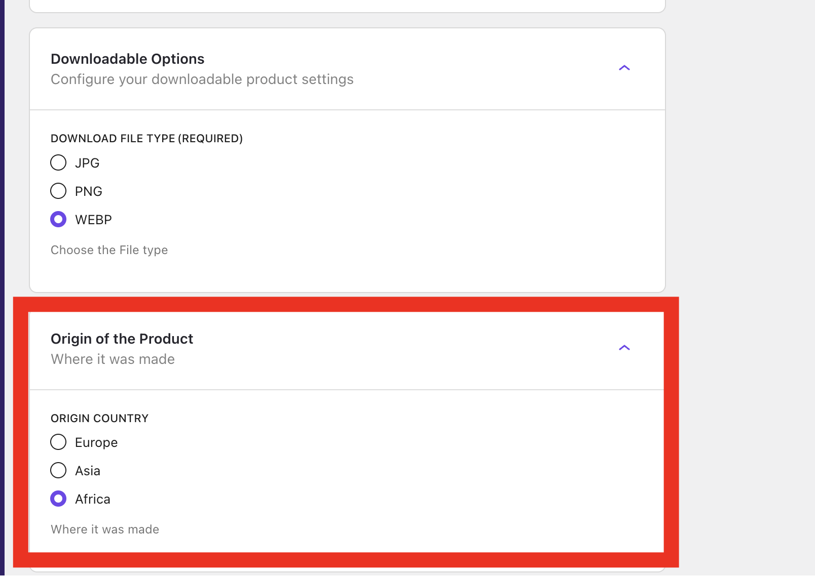Viewport: 815px width, 577px height.
Task: Click the selected WEBP radio button
Action: [58, 219]
